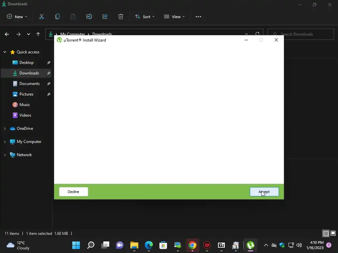Viewport: 338px width, 253px height.
Task: Open the notification badge in tray
Action: pos(329,245)
